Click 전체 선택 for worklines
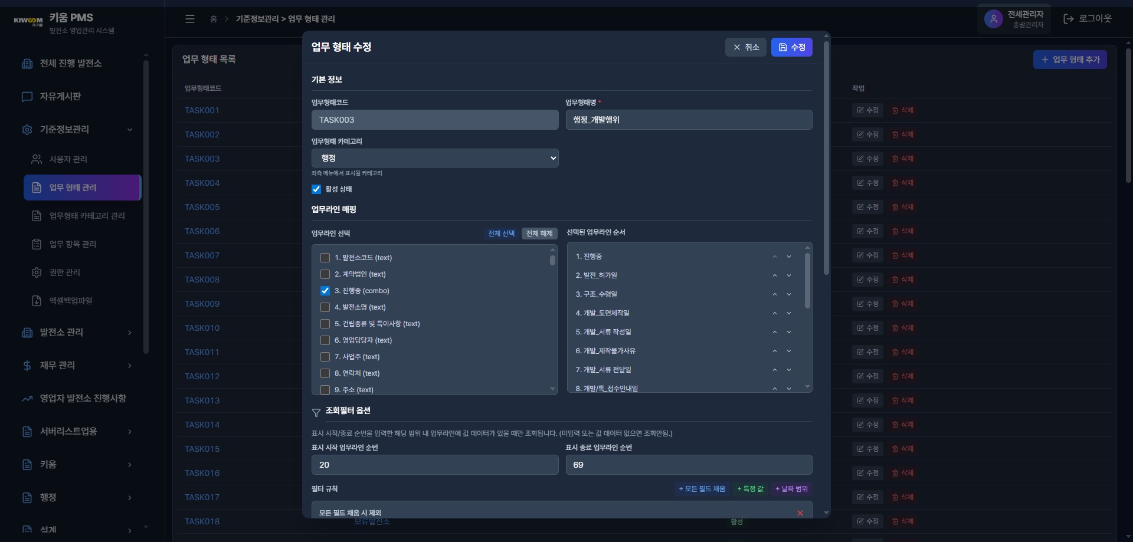Image resolution: width=1133 pixels, height=542 pixels. (x=501, y=234)
